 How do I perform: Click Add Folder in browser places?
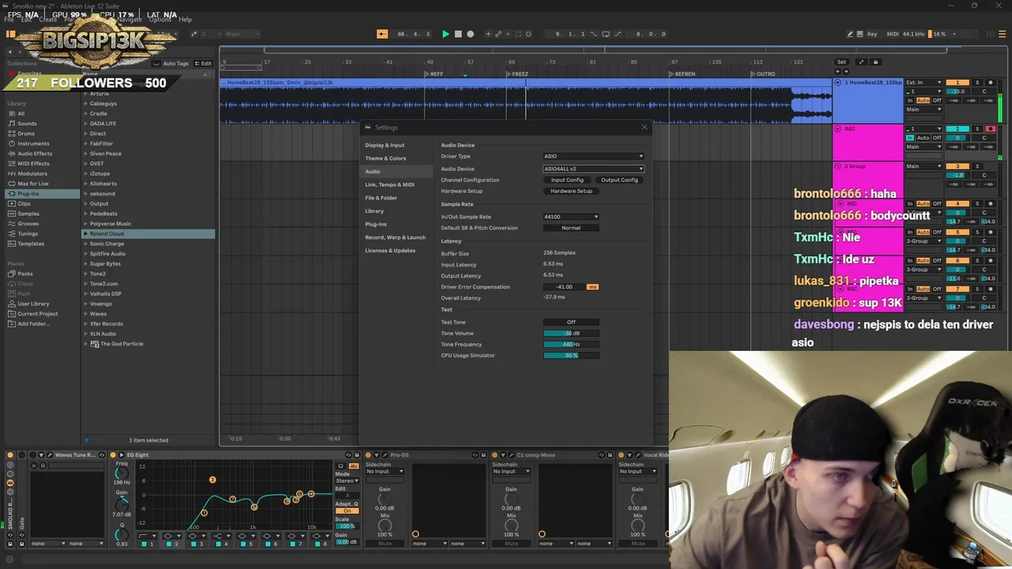(x=32, y=324)
